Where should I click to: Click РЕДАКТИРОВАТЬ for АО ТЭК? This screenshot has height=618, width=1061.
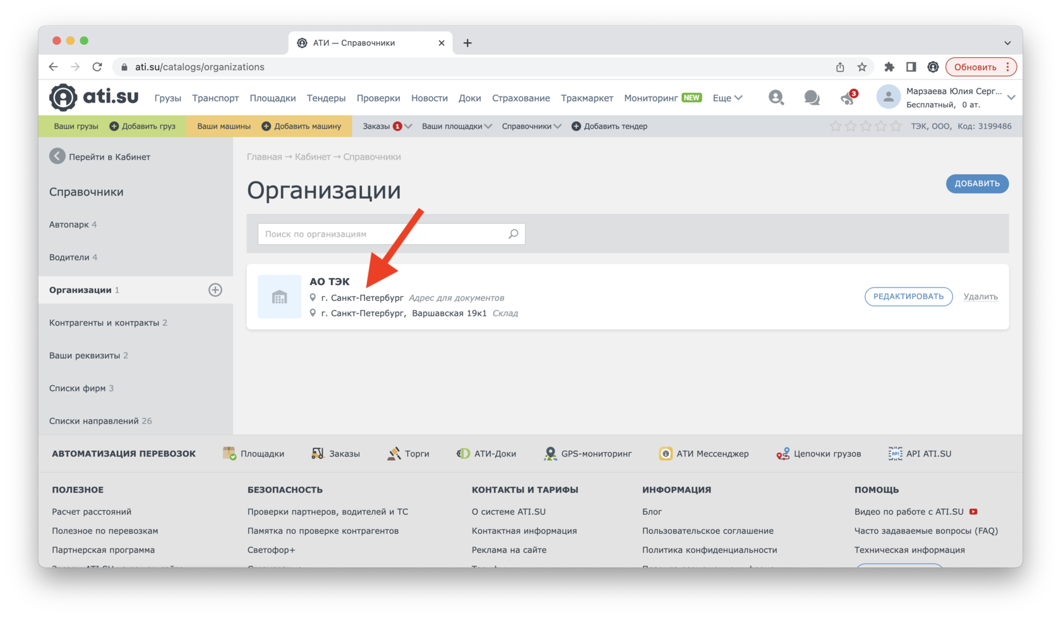[x=908, y=296]
